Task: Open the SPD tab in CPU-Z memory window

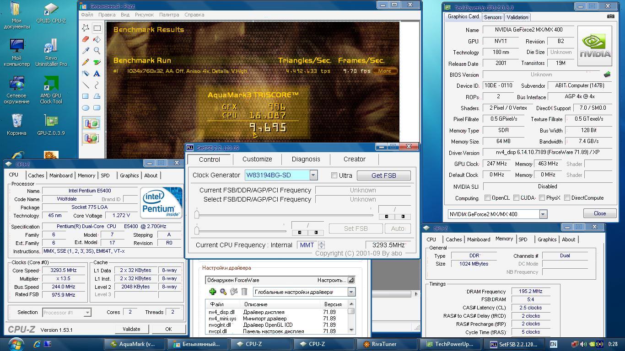Action: tap(523, 239)
